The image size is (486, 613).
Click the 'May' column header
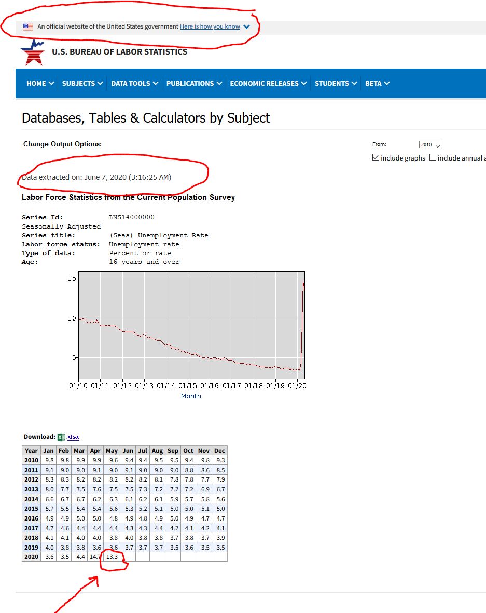click(x=112, y=451)
